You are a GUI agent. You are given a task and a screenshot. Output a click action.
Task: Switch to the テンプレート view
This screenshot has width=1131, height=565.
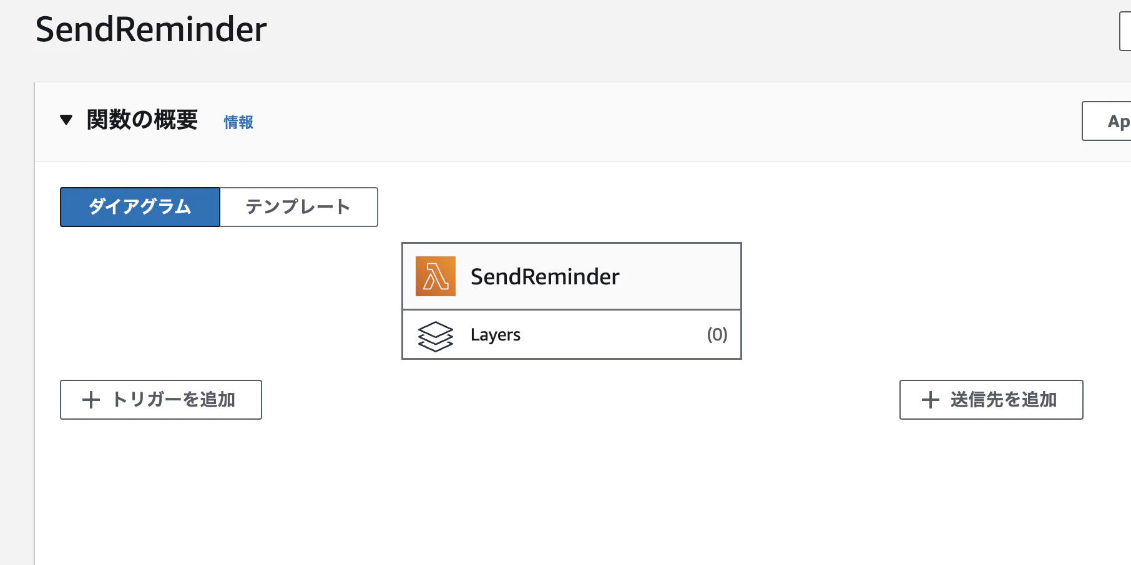299,207
